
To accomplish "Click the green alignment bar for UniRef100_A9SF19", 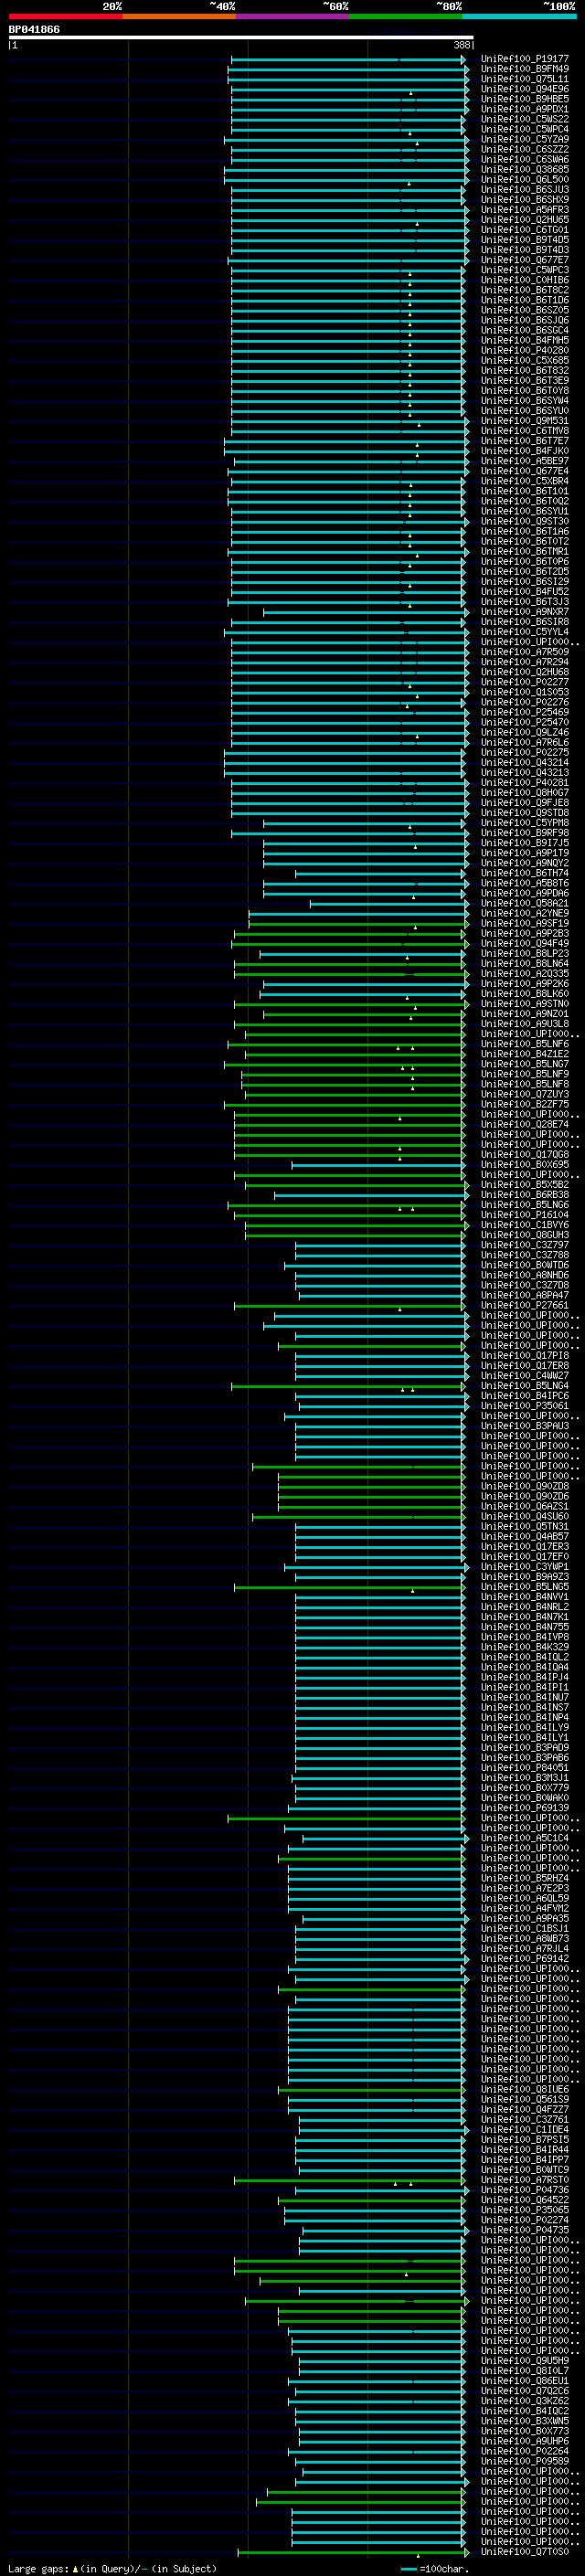I will pyautogui.click(x=358, y=923).
